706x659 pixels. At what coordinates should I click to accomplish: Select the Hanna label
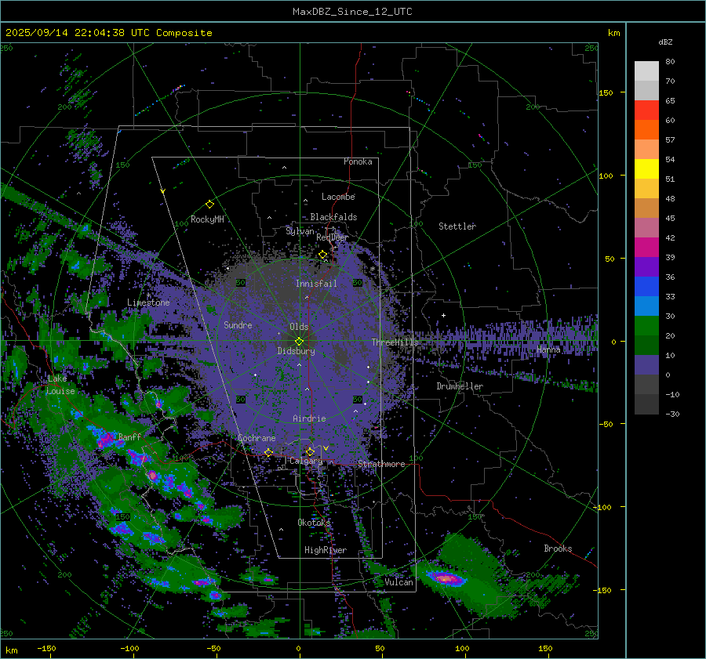tap(548, 349)
